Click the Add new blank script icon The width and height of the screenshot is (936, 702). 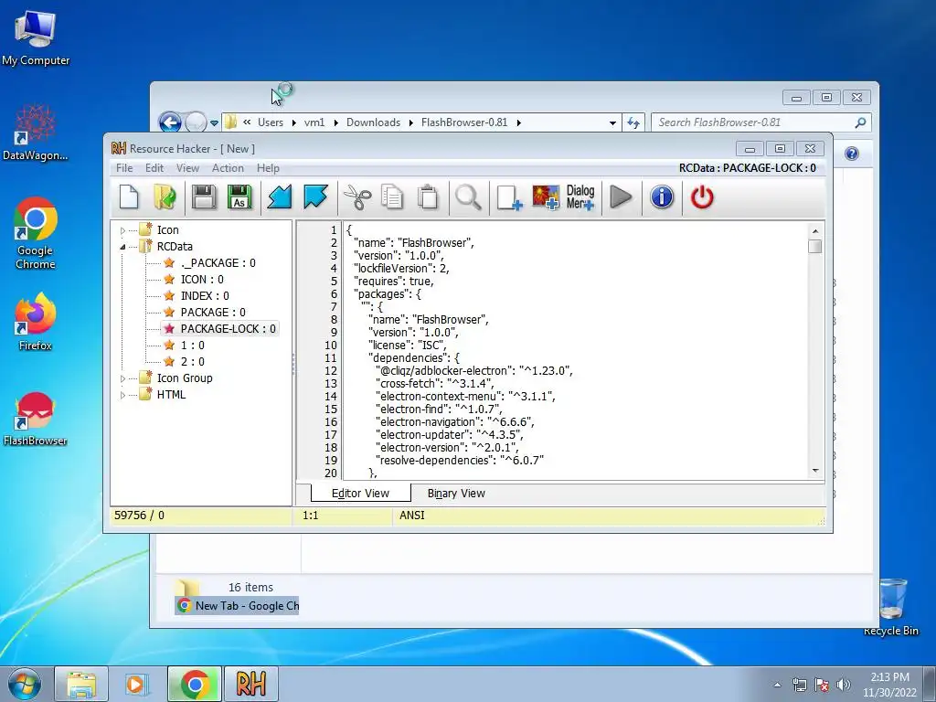pyautogui.click(x=509, y=197)
